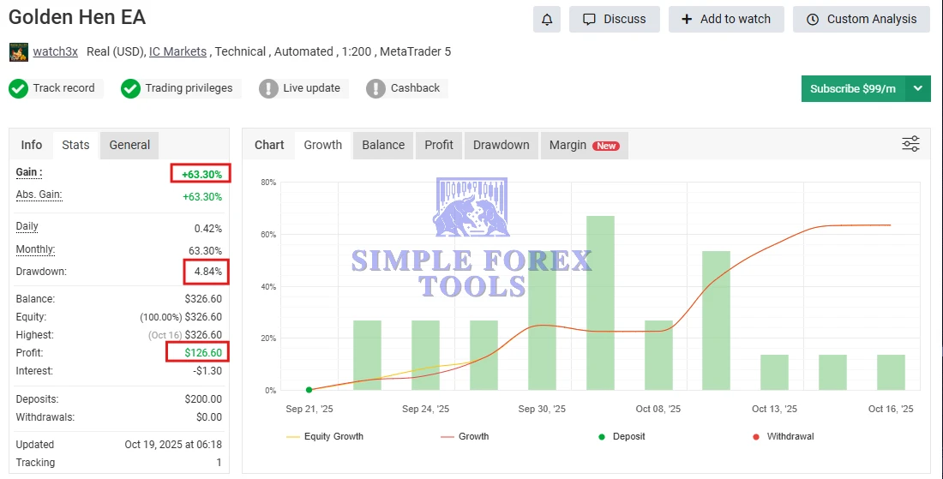
Task: Click the Track record green checkmark icon
Action: tap(18, 88)
